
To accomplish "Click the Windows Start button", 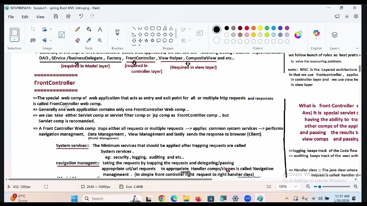I will pos(74,199).
